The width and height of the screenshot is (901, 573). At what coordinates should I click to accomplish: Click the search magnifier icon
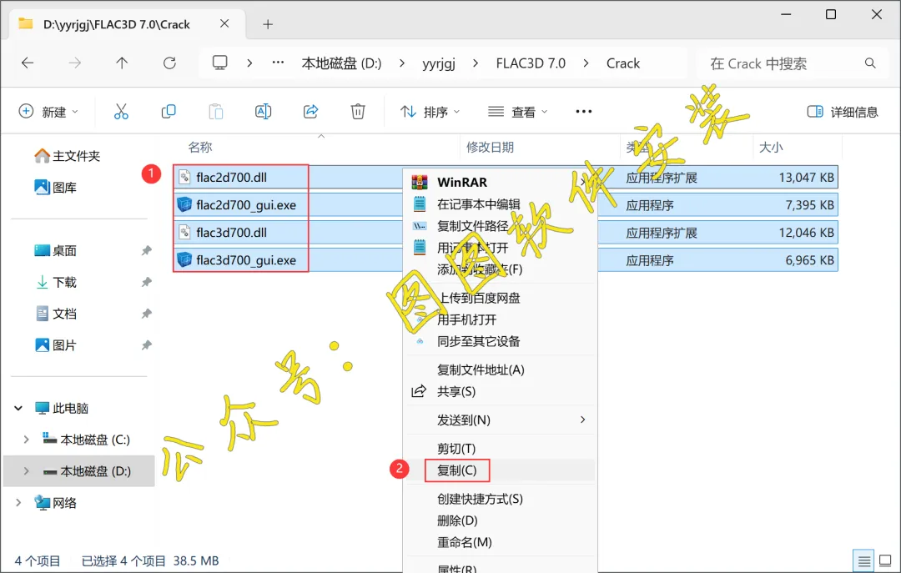pyautogui.click(x=870, y=63)
